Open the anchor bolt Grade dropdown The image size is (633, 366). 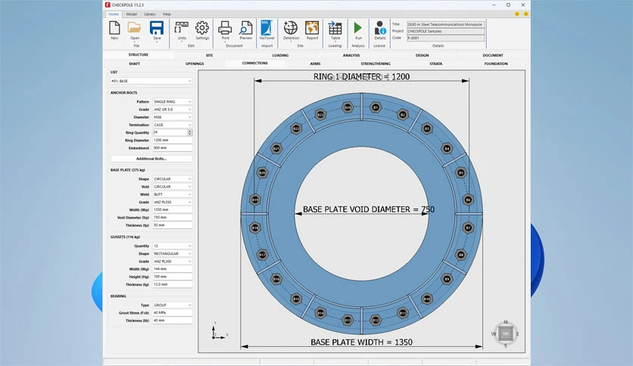173,109
